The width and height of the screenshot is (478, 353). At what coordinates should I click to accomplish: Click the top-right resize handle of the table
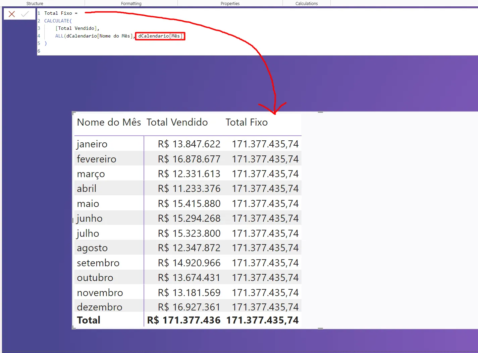320,112
